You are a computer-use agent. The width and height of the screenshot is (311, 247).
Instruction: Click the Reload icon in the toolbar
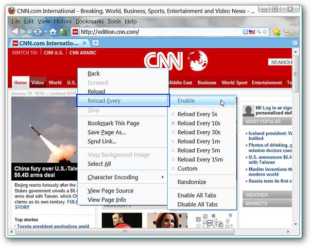click(37, 32)
